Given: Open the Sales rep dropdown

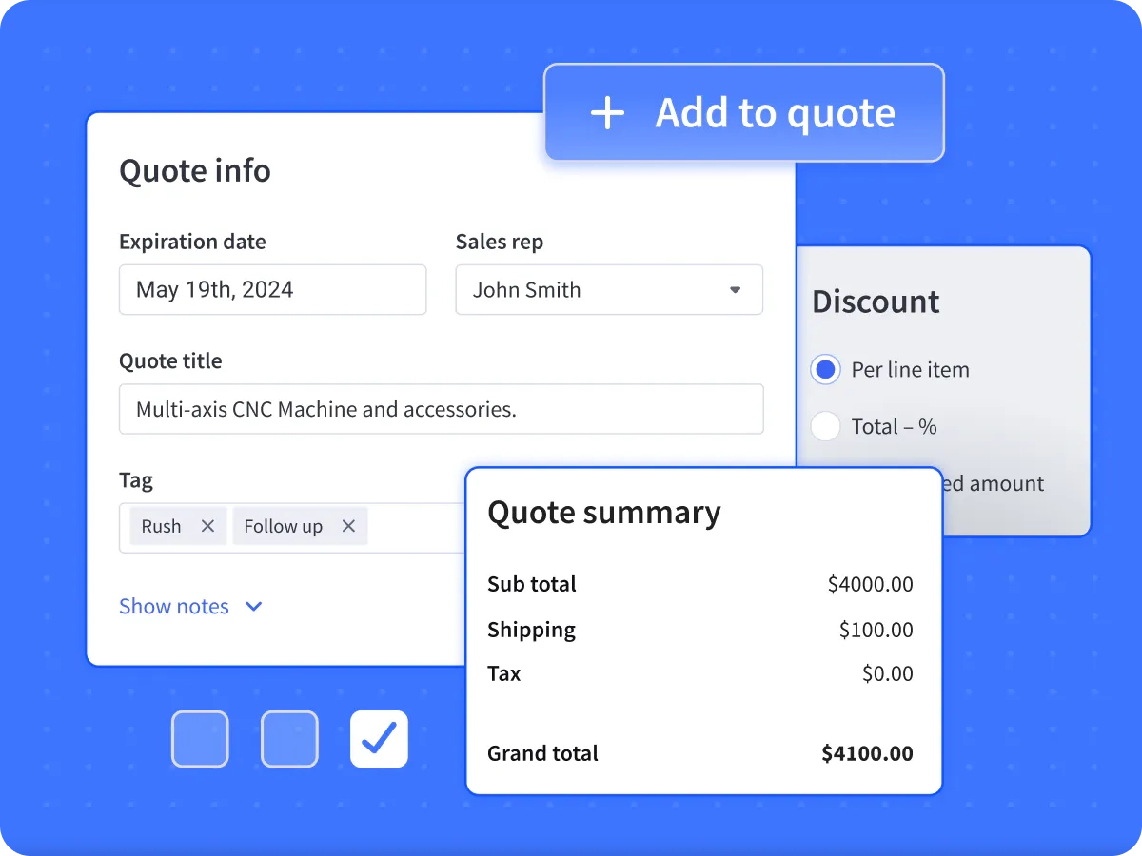Looking at the screenshot, I should (x=609, y=290).
